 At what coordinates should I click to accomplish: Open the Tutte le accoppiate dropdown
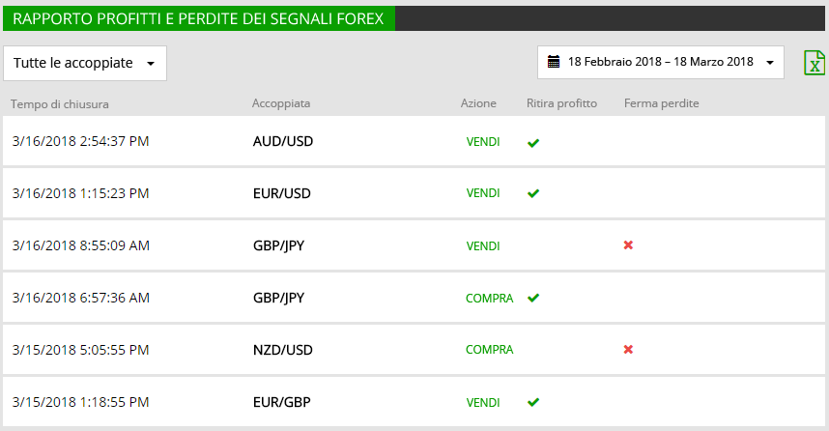[x=85, y=64]
